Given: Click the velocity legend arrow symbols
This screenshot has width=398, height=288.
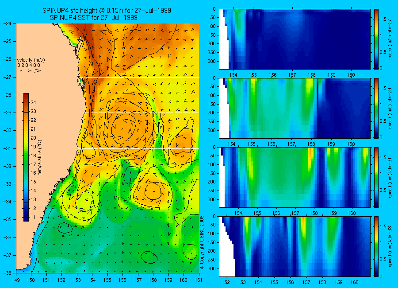Looking at the screenshot, I should pyautogui.click(x=31, y=70).
